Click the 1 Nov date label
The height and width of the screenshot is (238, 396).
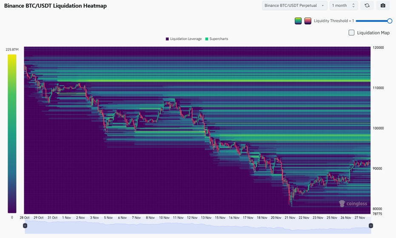pos(66,218)
